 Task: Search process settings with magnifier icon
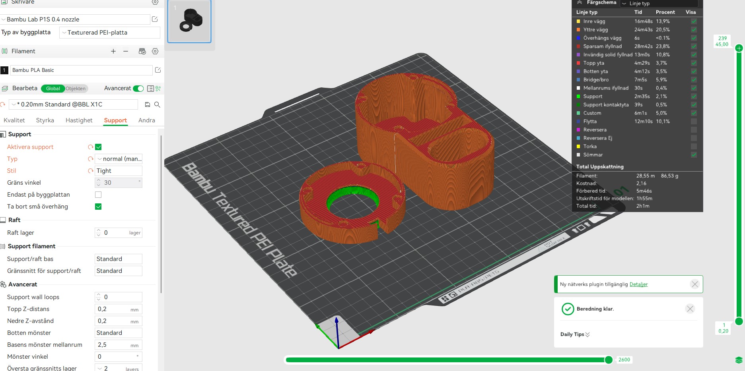(157, 104)
